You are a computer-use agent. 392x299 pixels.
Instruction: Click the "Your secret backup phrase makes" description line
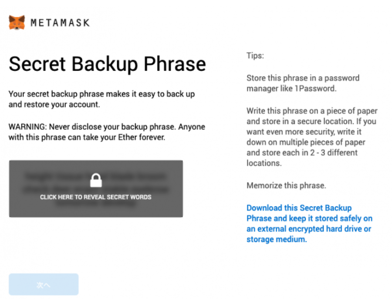(101, 94)
